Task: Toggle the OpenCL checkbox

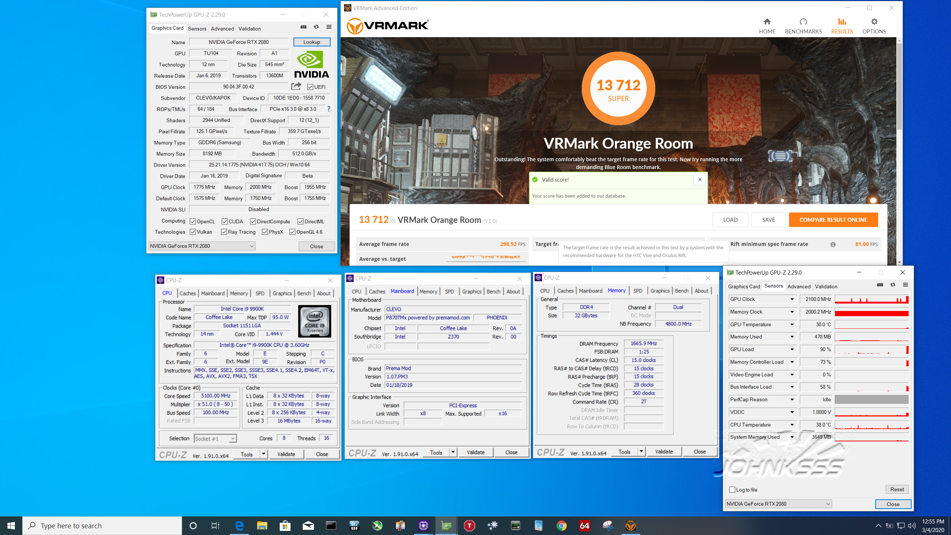Action: [192, 221]
